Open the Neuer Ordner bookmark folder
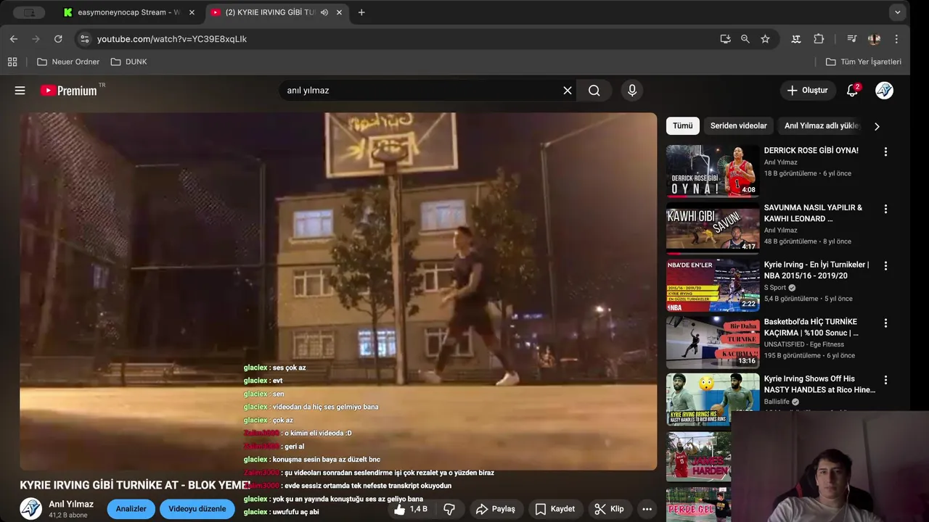Image resolution: width=929 pixels, height=522 pixels. pyautogui.click(x=68, y=62)
